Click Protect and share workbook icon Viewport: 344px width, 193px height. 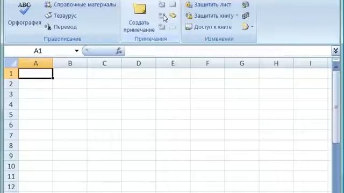click(246, 4)
